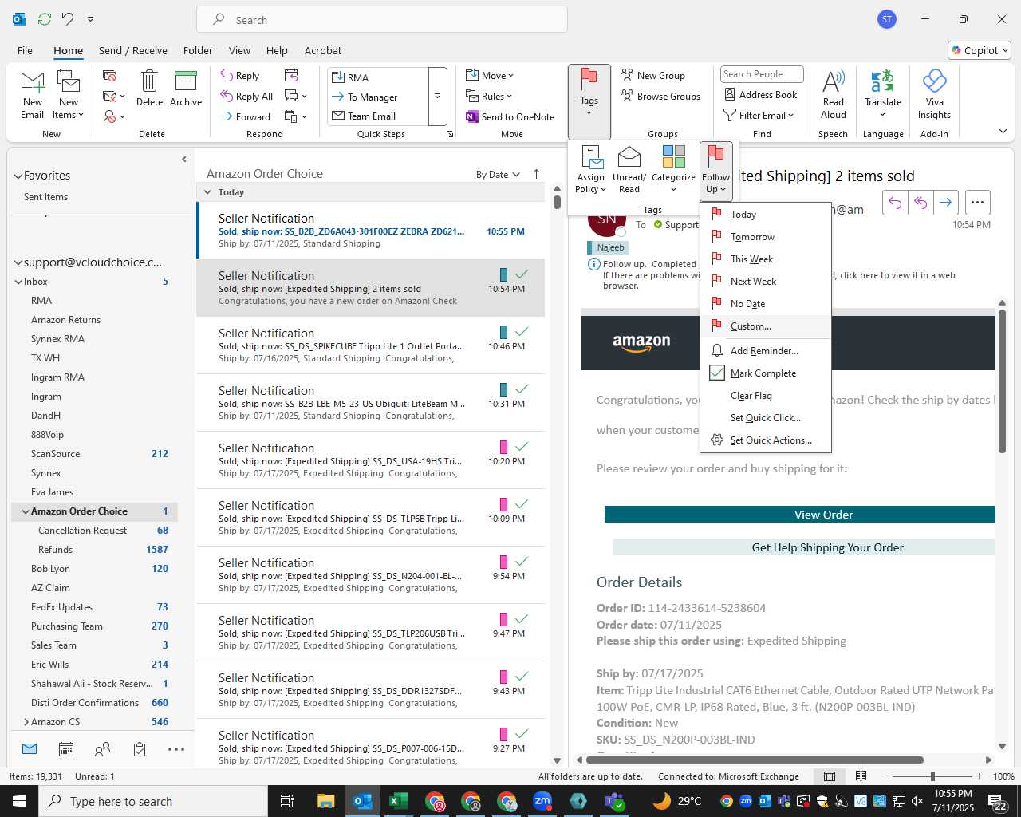Open Tasks view in navigation bar
The height and width of the screenshot is (817, 1021).
[x=140, y=749]
